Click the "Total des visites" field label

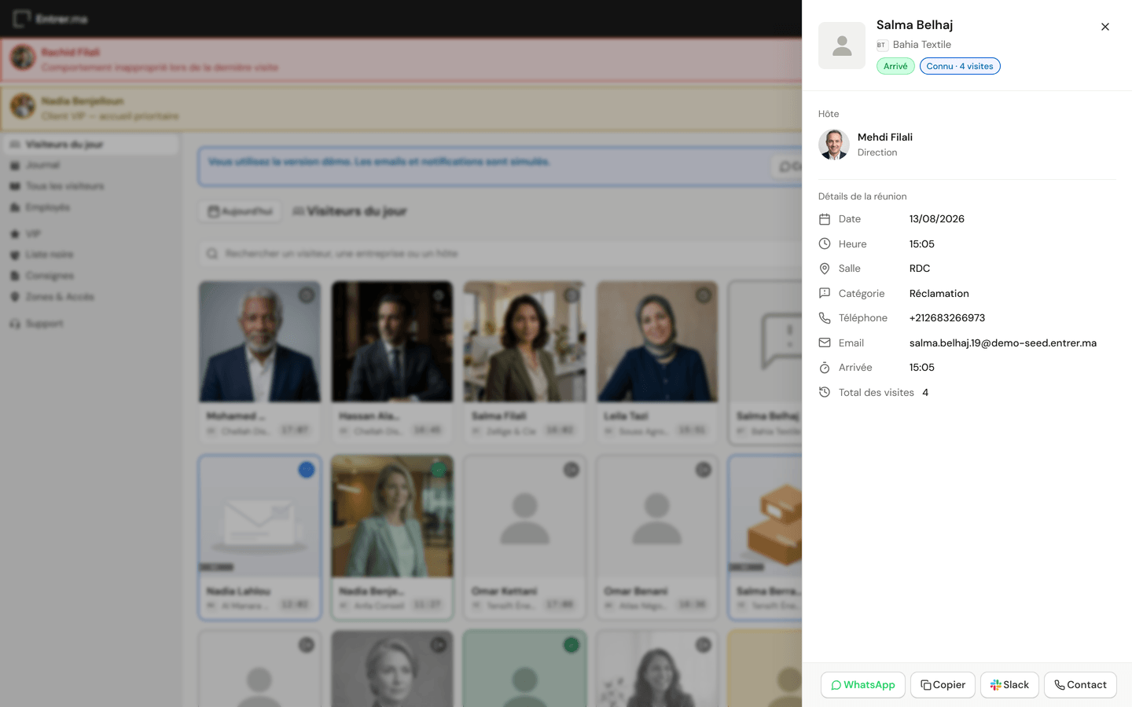(877, 392)
